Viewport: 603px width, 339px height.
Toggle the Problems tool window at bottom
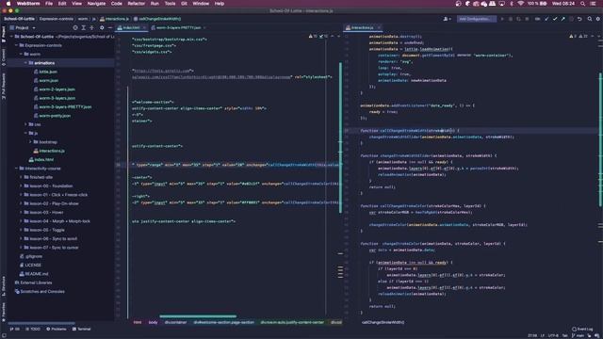coord(57,329)
